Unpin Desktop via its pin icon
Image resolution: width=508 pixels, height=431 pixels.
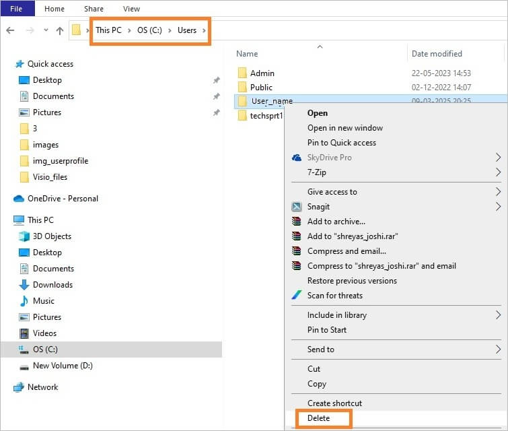click(217, 80)
